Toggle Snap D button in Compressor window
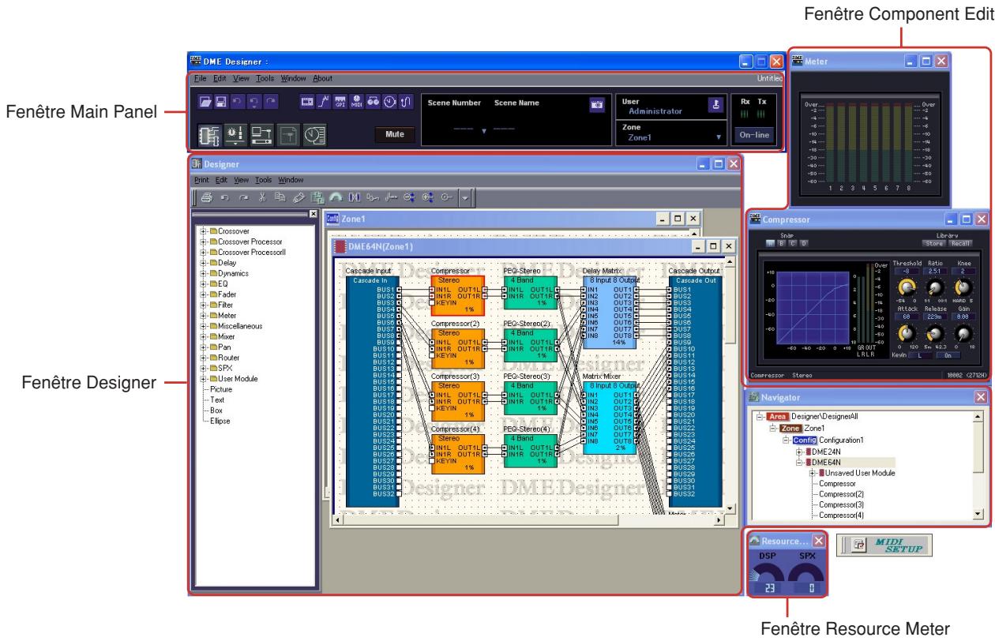 (804, 243)
